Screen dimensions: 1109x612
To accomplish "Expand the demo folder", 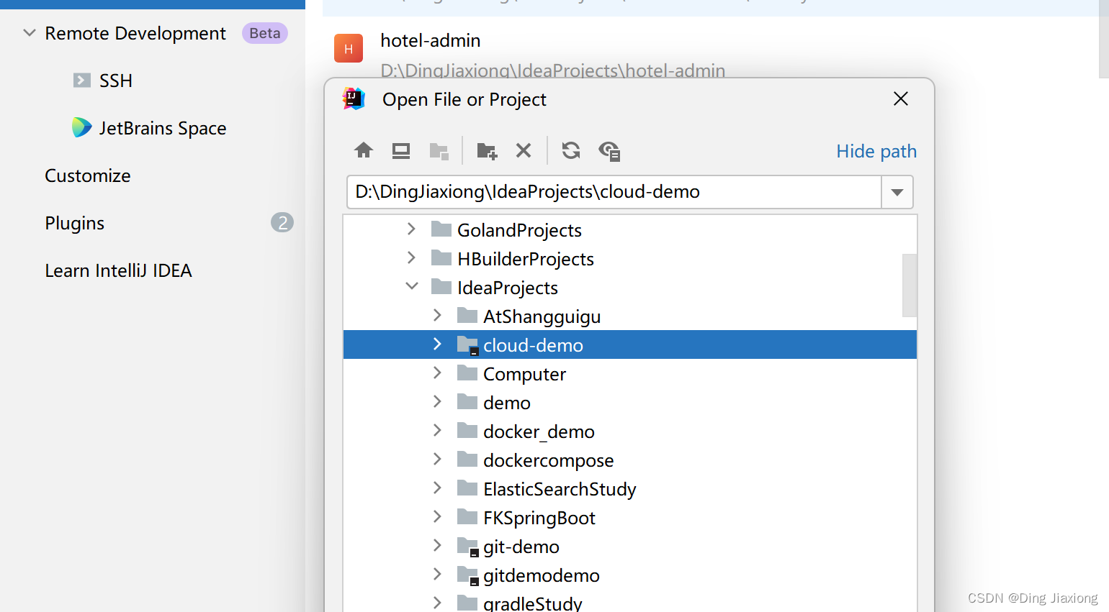I will click(x=437, y=401).
